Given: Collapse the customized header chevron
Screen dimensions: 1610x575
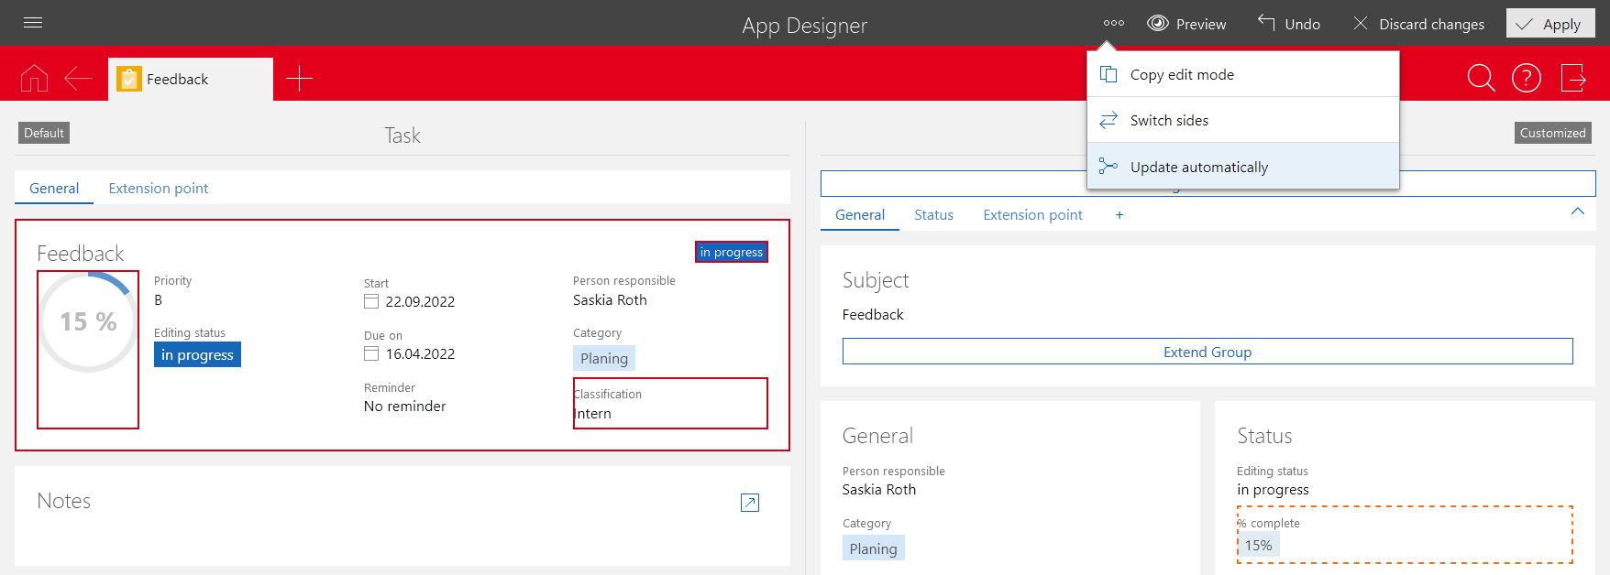Looking at the screenshot, I should click(x=1577, y=212).
